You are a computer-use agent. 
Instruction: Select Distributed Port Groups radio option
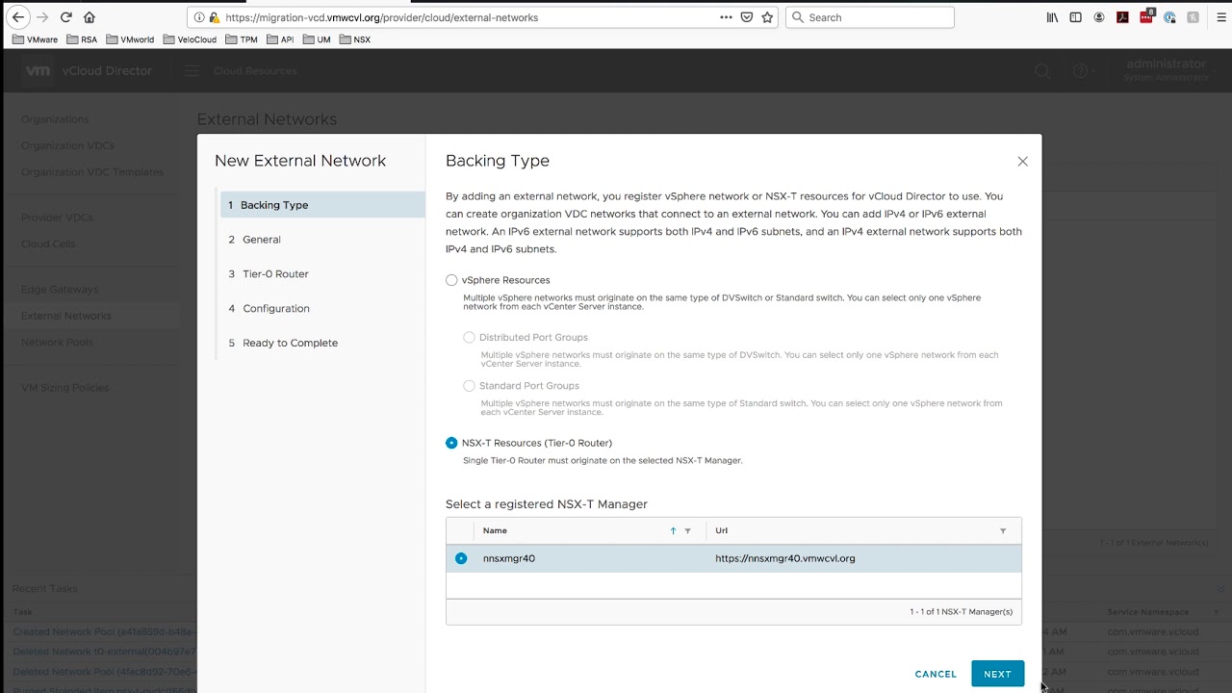pyautogui.click(x=469, y=338)
